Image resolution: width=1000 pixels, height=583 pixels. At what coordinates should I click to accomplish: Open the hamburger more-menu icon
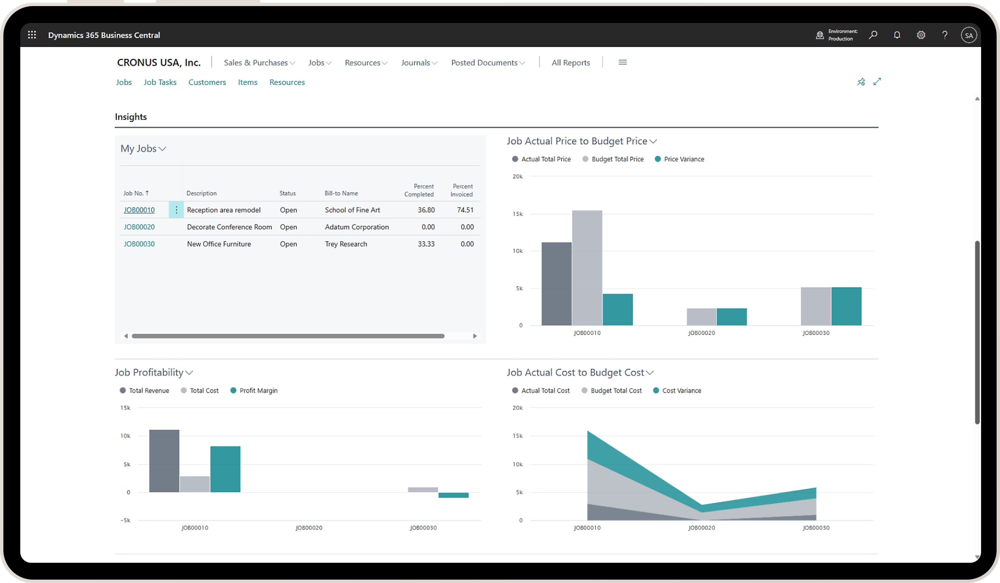[622, 62]
